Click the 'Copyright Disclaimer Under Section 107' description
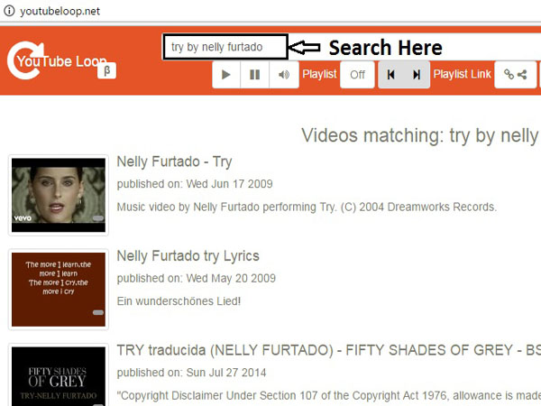 pos(329,396)
